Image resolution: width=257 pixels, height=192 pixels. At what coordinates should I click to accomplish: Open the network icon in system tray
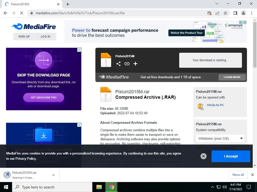pyautogui.click(x=219, y=187)
